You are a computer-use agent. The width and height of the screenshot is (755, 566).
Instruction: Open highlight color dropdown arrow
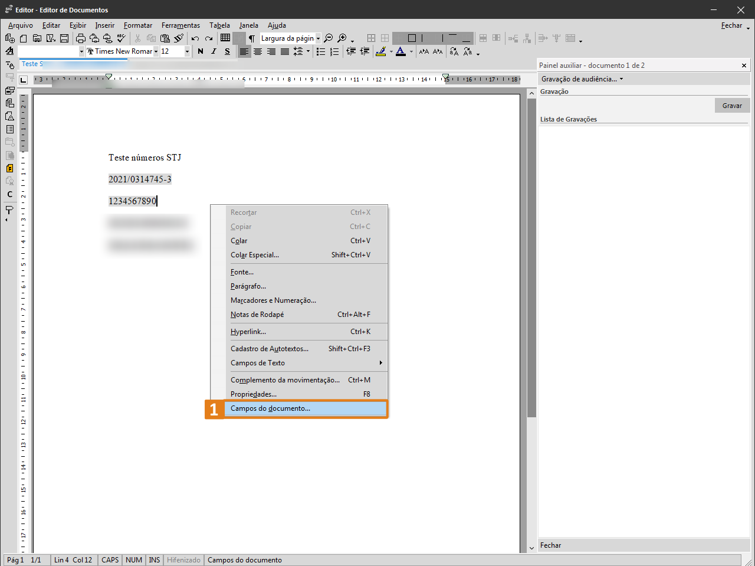pos(390,52)
